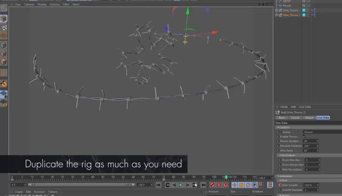Open the viewport Display menu
This screenshot has width=342, height=196.
pyautogui.click(x=42, y=4)
